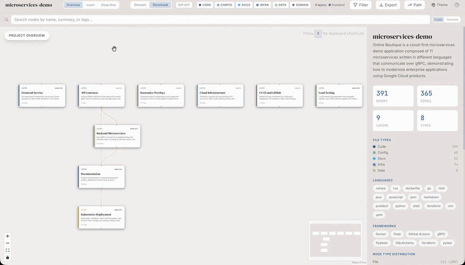Click the protobuf language tag
Viewport: 465px width, 265px height.
(382, 206)
